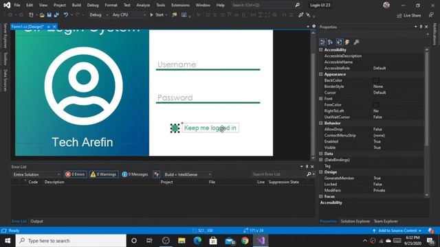Collapse the Data property category
The width and height of the screenshot is (440, 247).
pyautogui.click(x=321, y=154)
